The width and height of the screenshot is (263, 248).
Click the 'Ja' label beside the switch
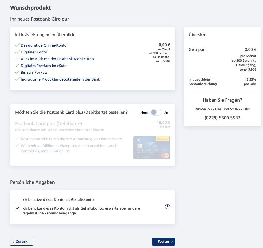point(166,112)
